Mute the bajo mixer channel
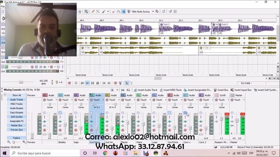Image resolution: width=280 pixels, height=157 pixels. click(x=76, y=113)
